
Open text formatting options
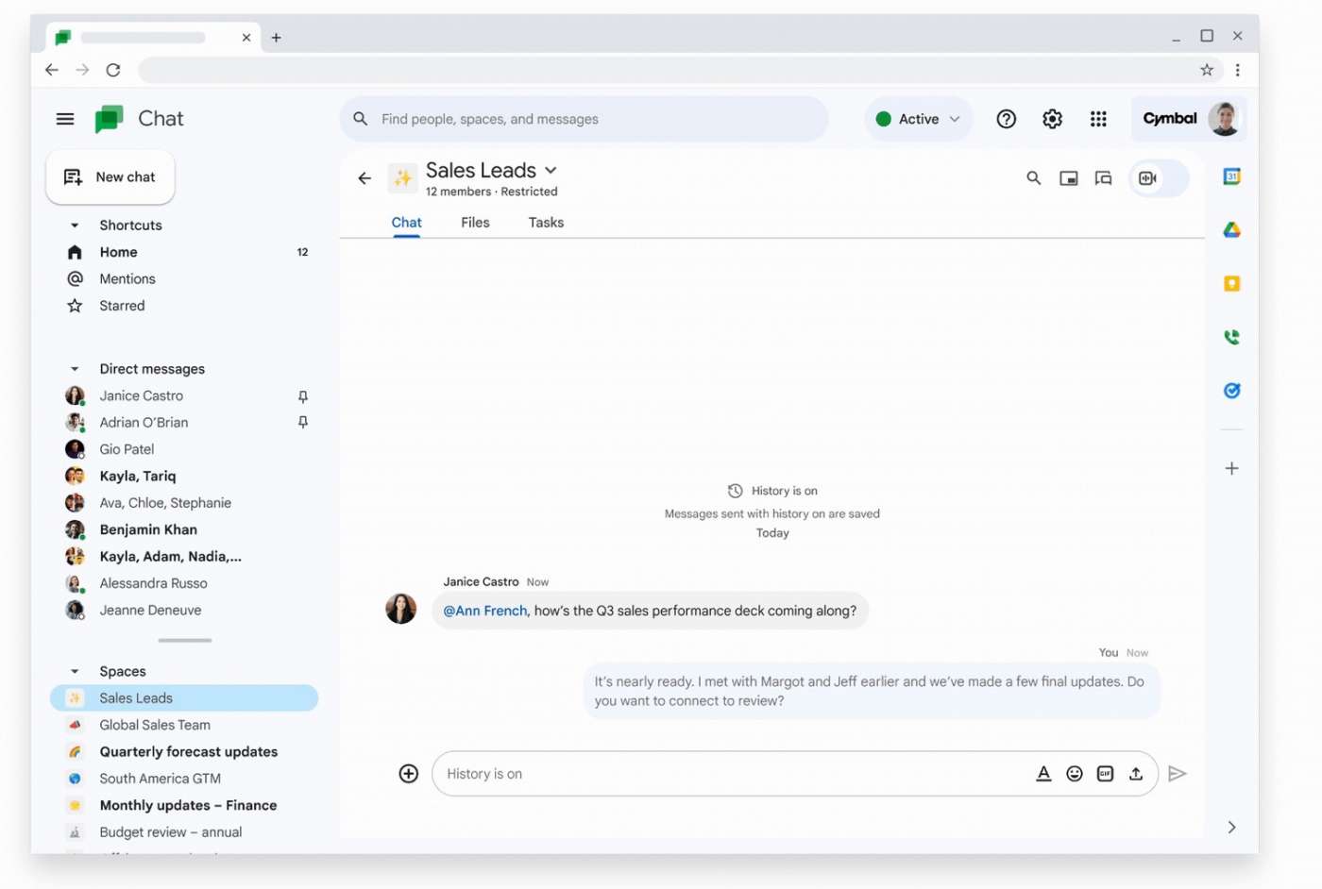[x=1043, y=774]
